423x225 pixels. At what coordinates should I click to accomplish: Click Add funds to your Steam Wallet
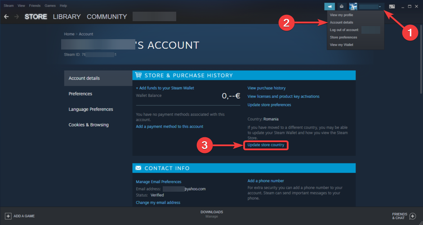165,88
